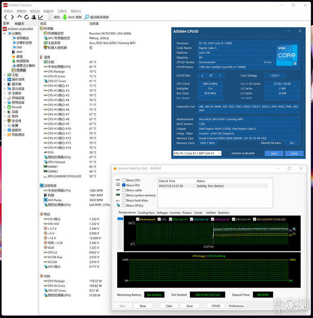Image resolution: width=313 pixels, height=318 pixels.
Task: Collapse the 计算机 tree node
Action: (5, 34)
